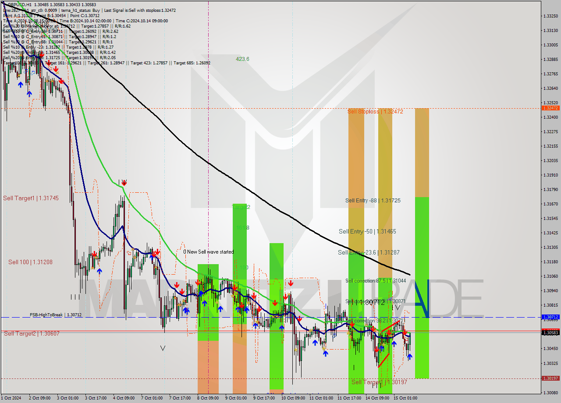Screen dimensions: 561x403
Task: Click the 1.33005 price scale label
Action: click(x=550, y=45)
